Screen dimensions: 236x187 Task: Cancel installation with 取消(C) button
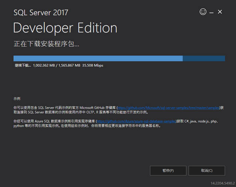(x=207, y=171)
